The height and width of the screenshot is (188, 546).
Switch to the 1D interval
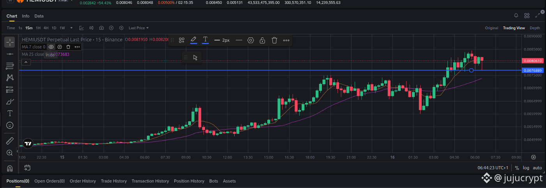[x=54, y=28]
